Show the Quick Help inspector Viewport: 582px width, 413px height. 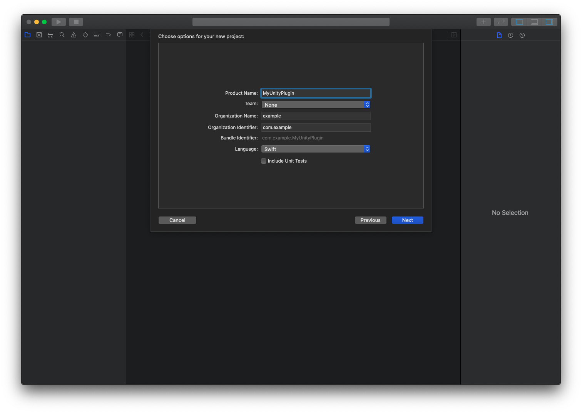point(522,35)
